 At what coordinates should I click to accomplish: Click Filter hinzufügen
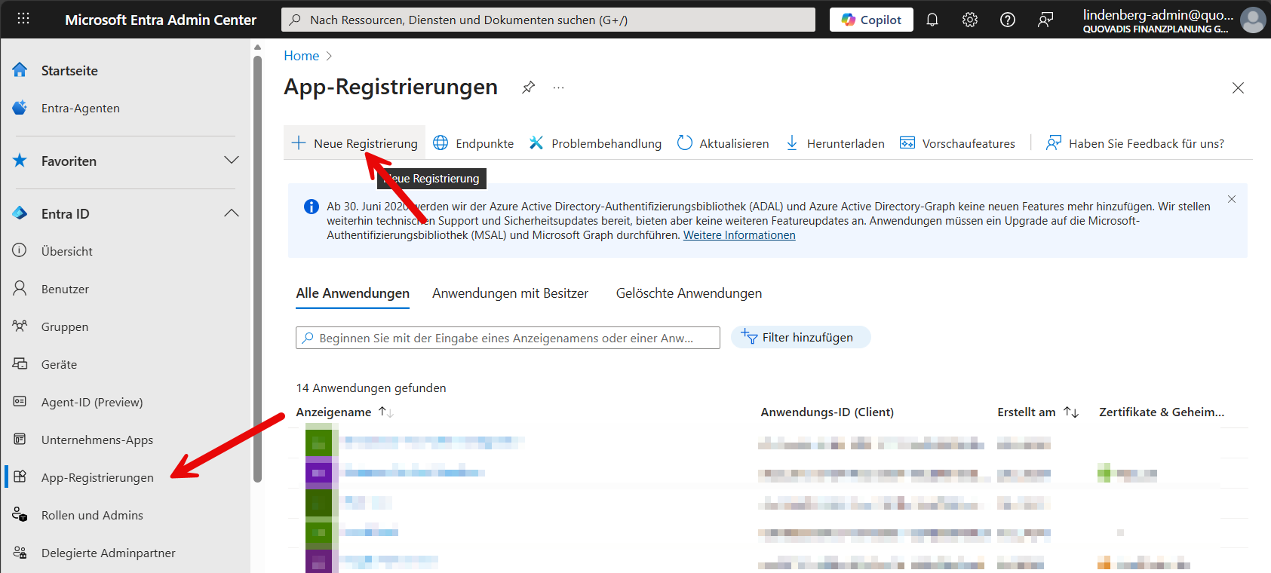pos(800,337)
